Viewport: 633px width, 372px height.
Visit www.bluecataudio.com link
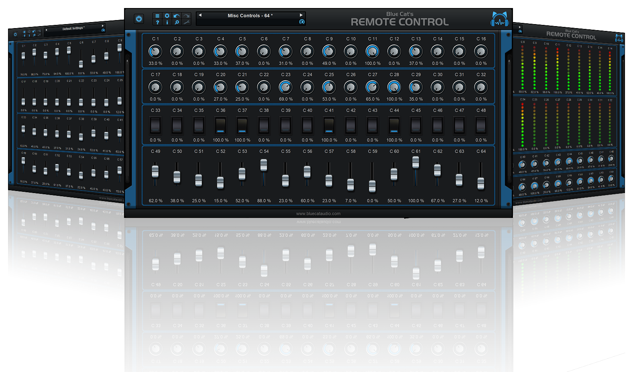click(318, 213)
